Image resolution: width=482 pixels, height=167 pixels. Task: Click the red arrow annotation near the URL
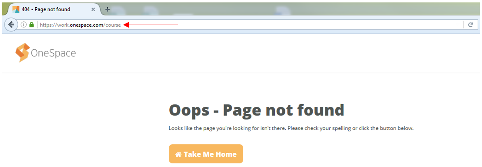pyautogui.click(x=151, y=25)
